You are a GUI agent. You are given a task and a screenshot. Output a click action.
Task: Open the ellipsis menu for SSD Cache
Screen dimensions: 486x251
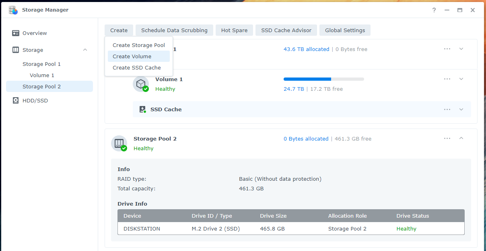(x=447, y=109)
